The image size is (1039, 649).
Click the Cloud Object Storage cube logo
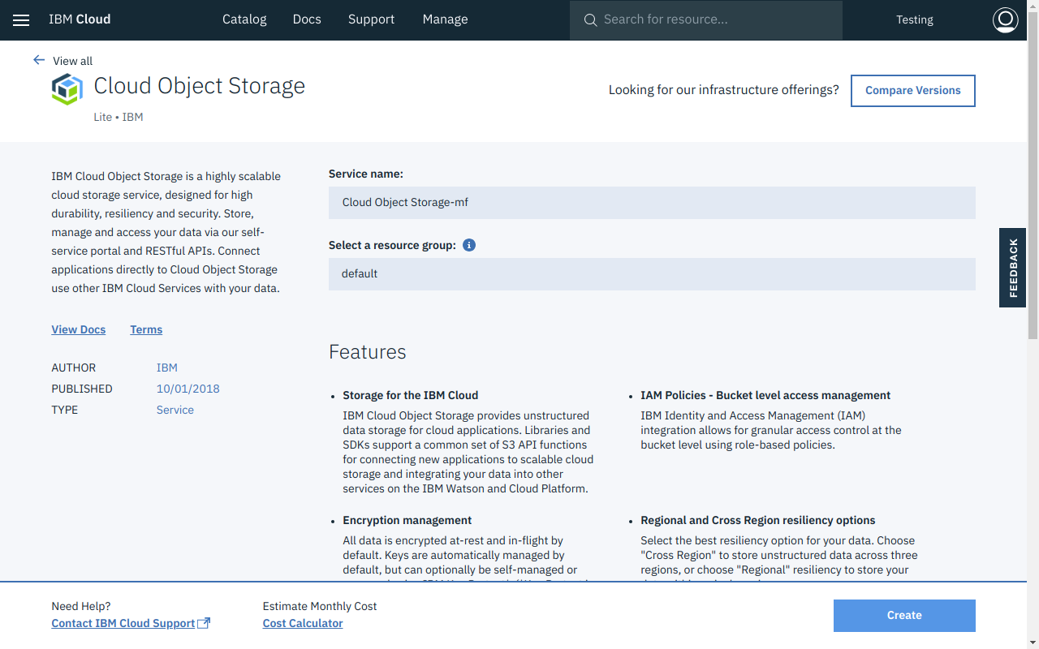click(x=67, y=89)
